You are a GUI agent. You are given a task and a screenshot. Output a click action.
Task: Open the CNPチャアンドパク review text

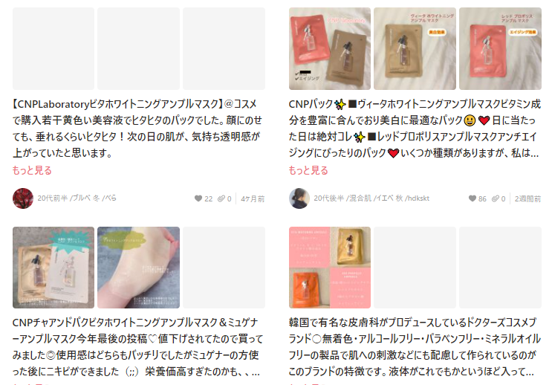(x=137, y=347)
